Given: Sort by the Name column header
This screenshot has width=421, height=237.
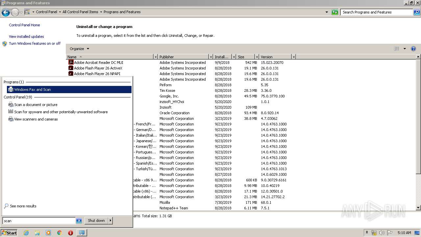Looking at the screenshot, I should coord(110,57).
